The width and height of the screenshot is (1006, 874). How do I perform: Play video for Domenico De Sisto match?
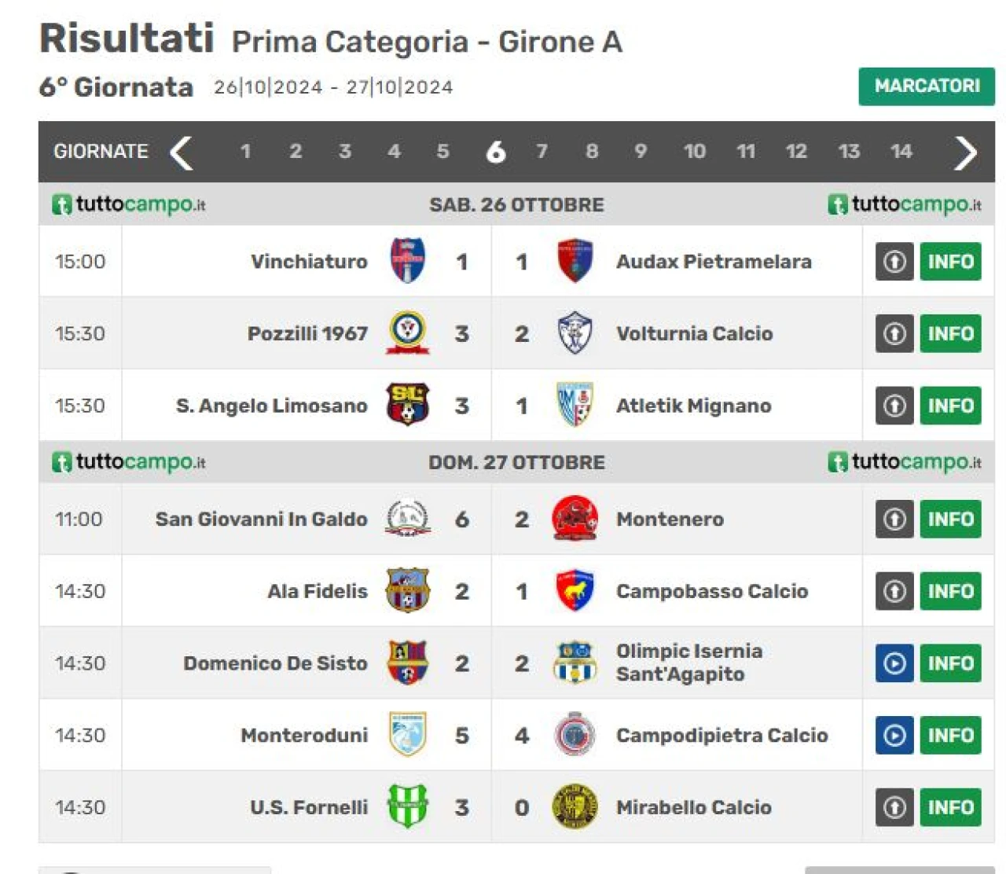(894, 663)
